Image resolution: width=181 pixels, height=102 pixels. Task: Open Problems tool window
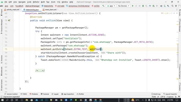click(x=34, y=94)
